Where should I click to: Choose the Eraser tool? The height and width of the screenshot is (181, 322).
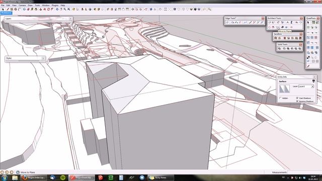click(x=28, y=9)
